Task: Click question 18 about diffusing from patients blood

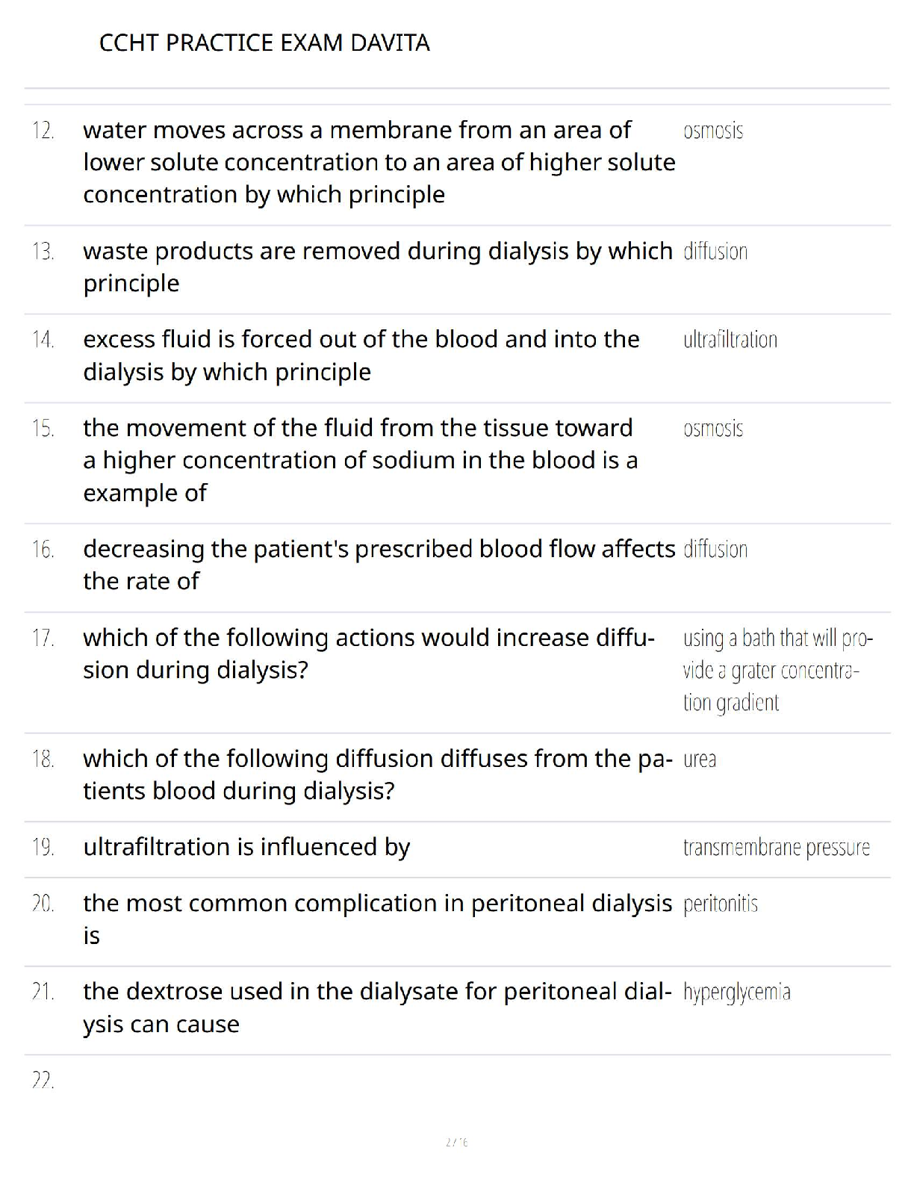Action: 377,774
